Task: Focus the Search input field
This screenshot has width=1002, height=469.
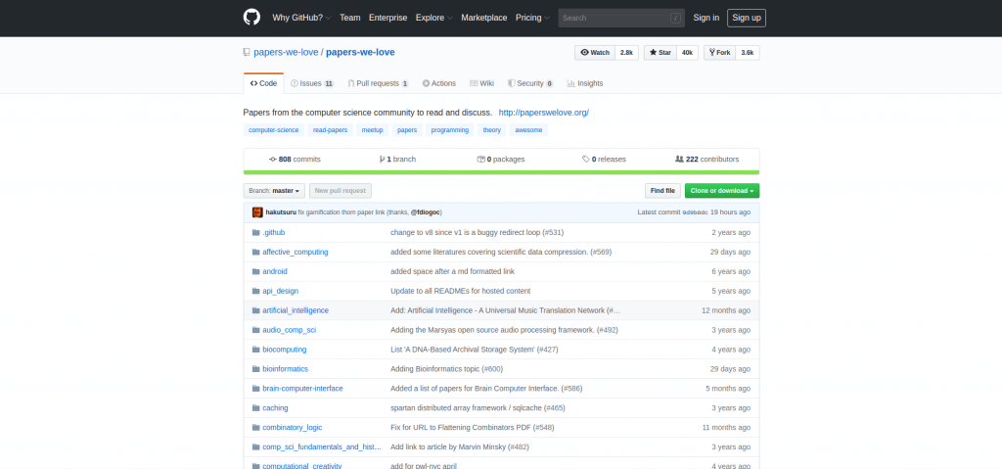Action: (621, 18)
